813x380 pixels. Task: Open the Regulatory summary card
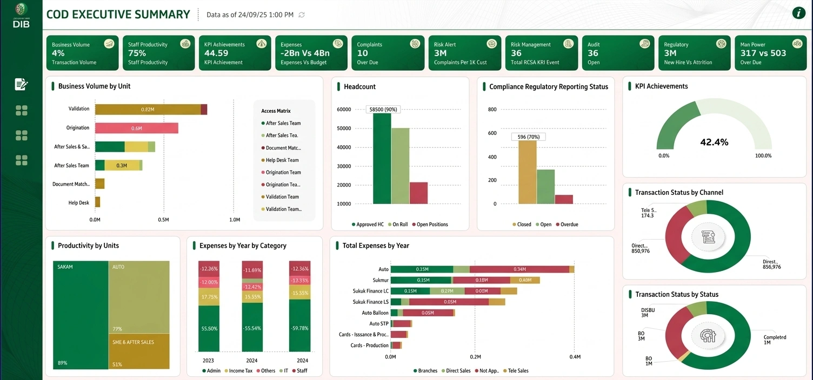click(695, 53)
